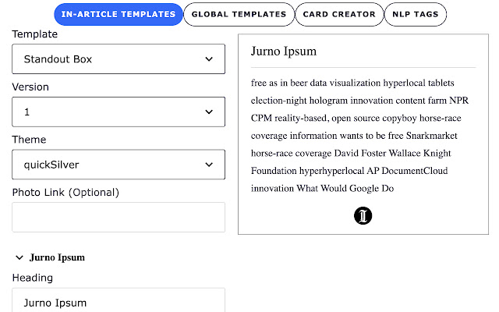Open the Version dropdown showing 1

(119, 112)
